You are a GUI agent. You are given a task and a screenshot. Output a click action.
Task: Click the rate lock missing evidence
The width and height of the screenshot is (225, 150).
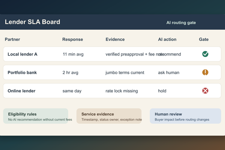pos(121,91)
